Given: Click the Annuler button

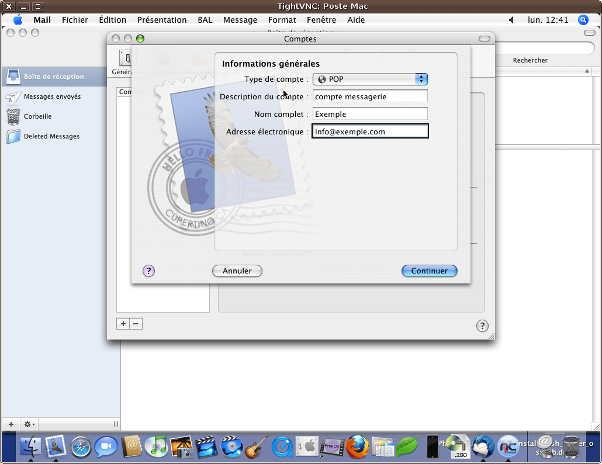Looking at the screenshot, I should (237, 271).
